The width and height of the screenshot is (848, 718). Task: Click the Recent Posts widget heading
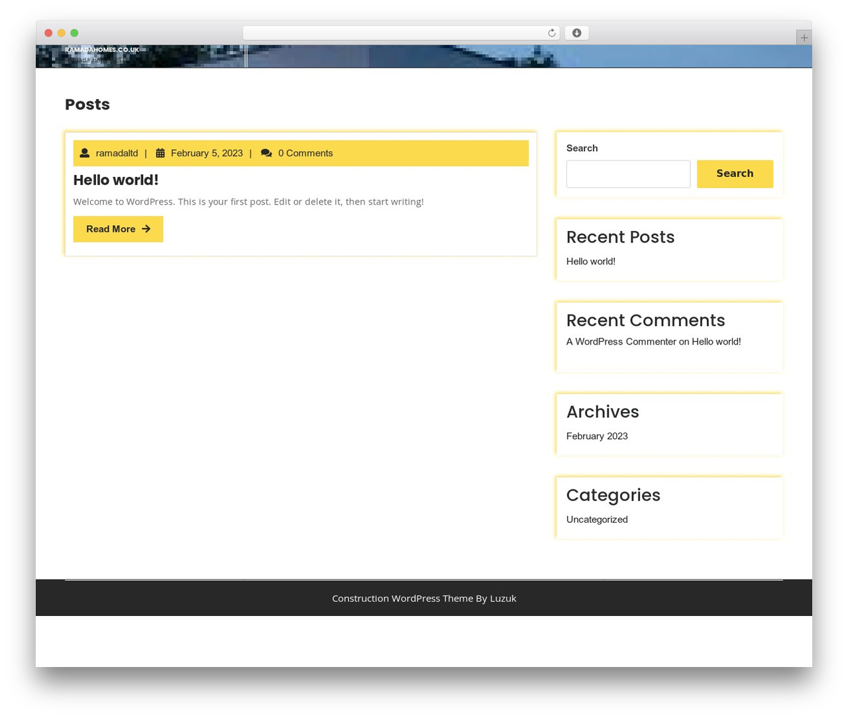(620, 237)
